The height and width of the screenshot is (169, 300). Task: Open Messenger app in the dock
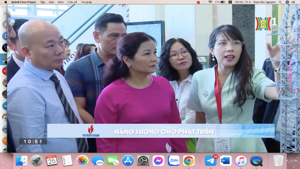[159, 161]
